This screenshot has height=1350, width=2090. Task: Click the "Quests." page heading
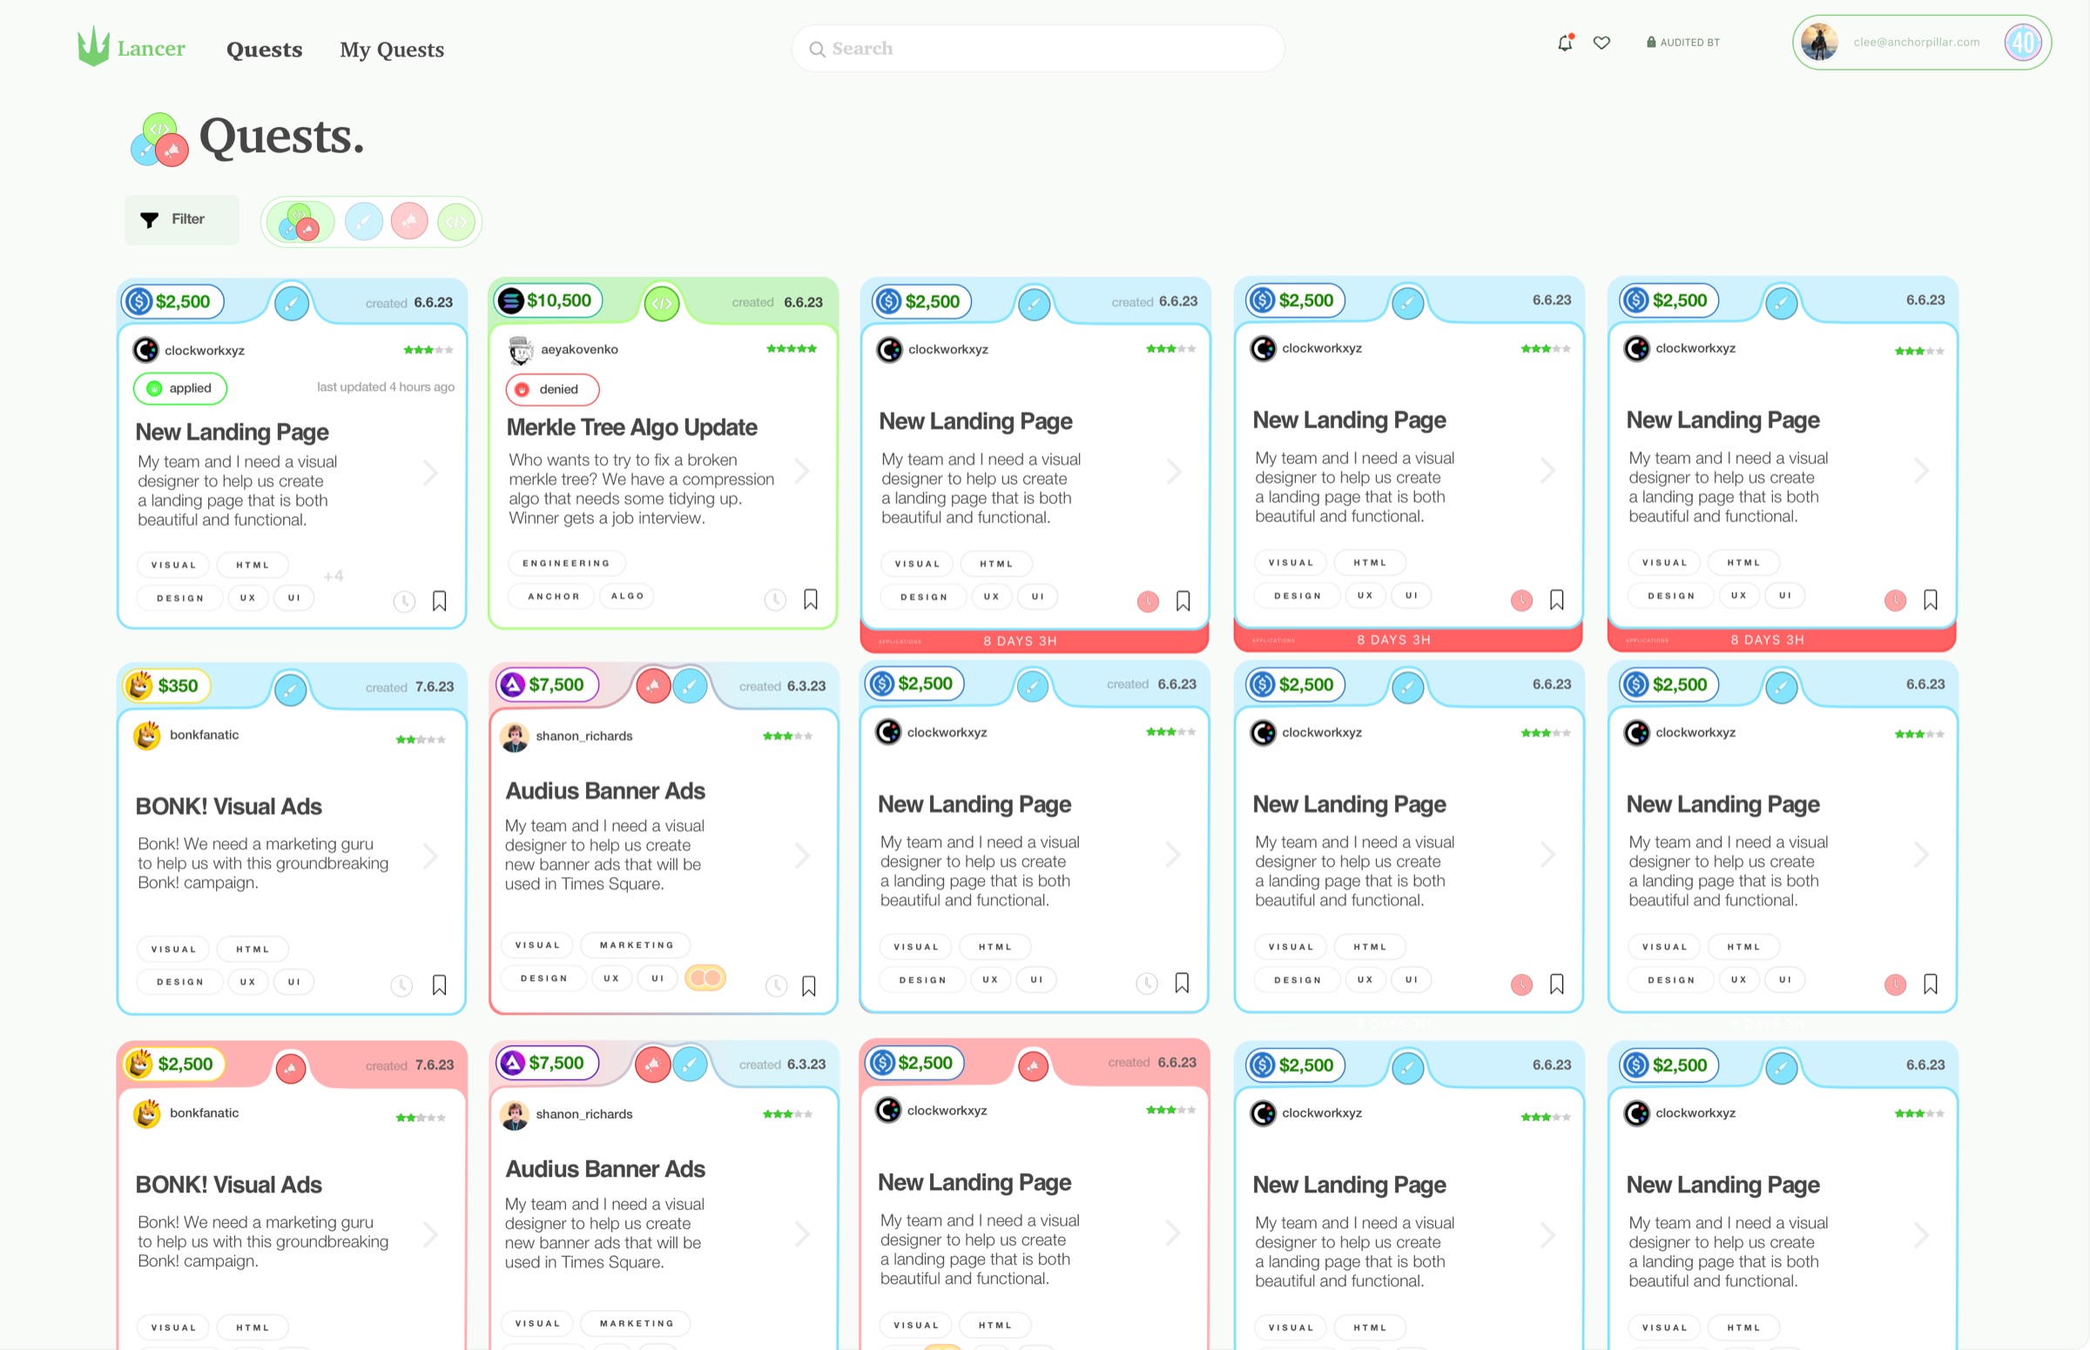[281, 137]
